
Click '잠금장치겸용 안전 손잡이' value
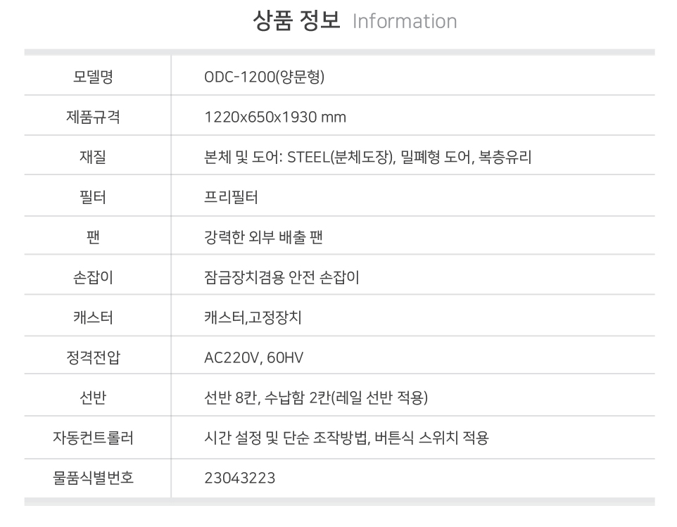[x=281, y=277]
